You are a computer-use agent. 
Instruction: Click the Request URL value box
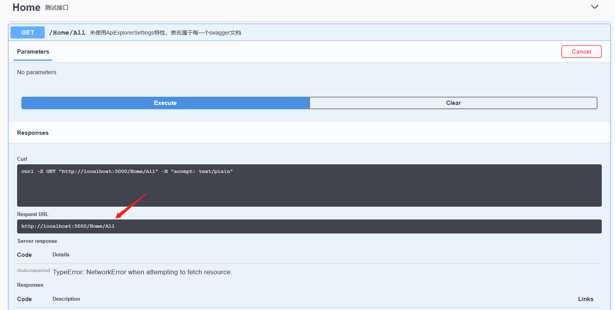click(x=309, y=226)
